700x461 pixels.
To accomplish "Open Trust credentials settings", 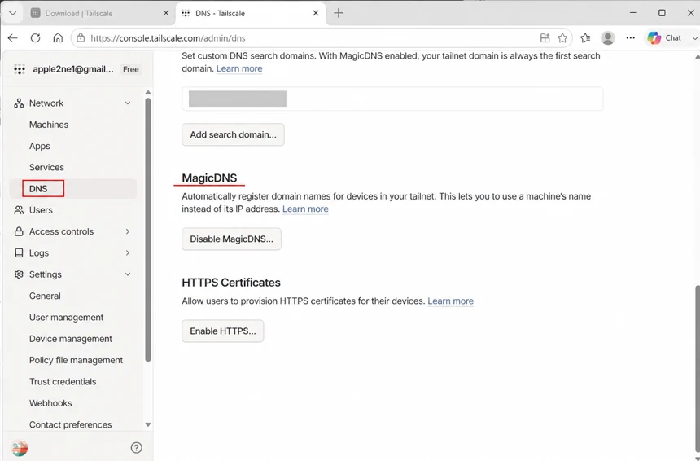I will [x=63, y=381].
